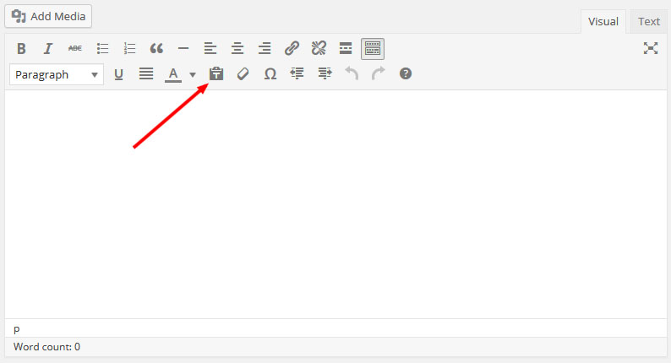Toggle italic formatting
The height and width of the screenshot is (363, 671).
click(x=48, y=49)
